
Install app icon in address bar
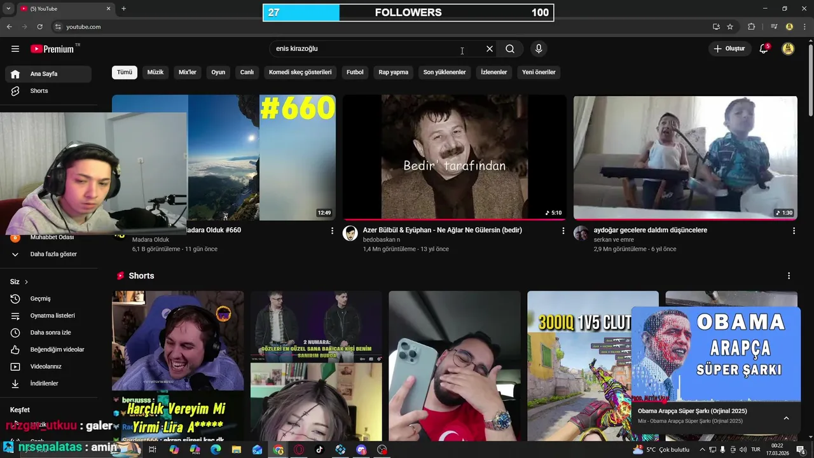[716, 27]
